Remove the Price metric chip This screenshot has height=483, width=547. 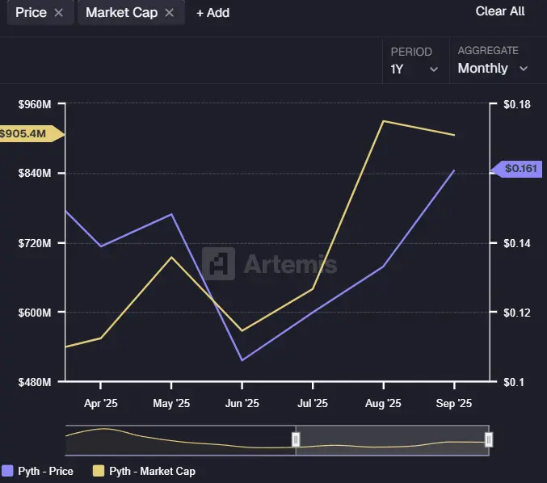click(58, 13)
